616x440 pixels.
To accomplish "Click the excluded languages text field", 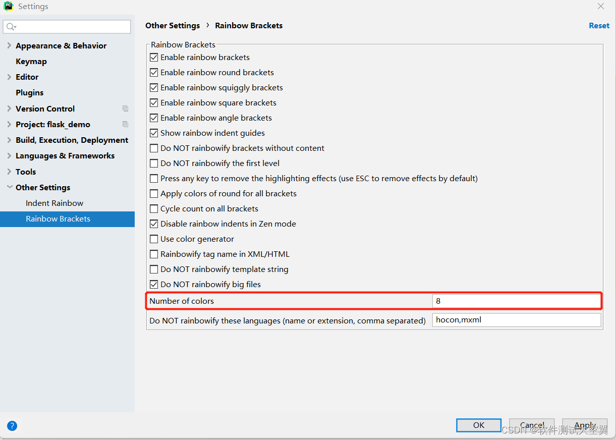I will [516, 320].
